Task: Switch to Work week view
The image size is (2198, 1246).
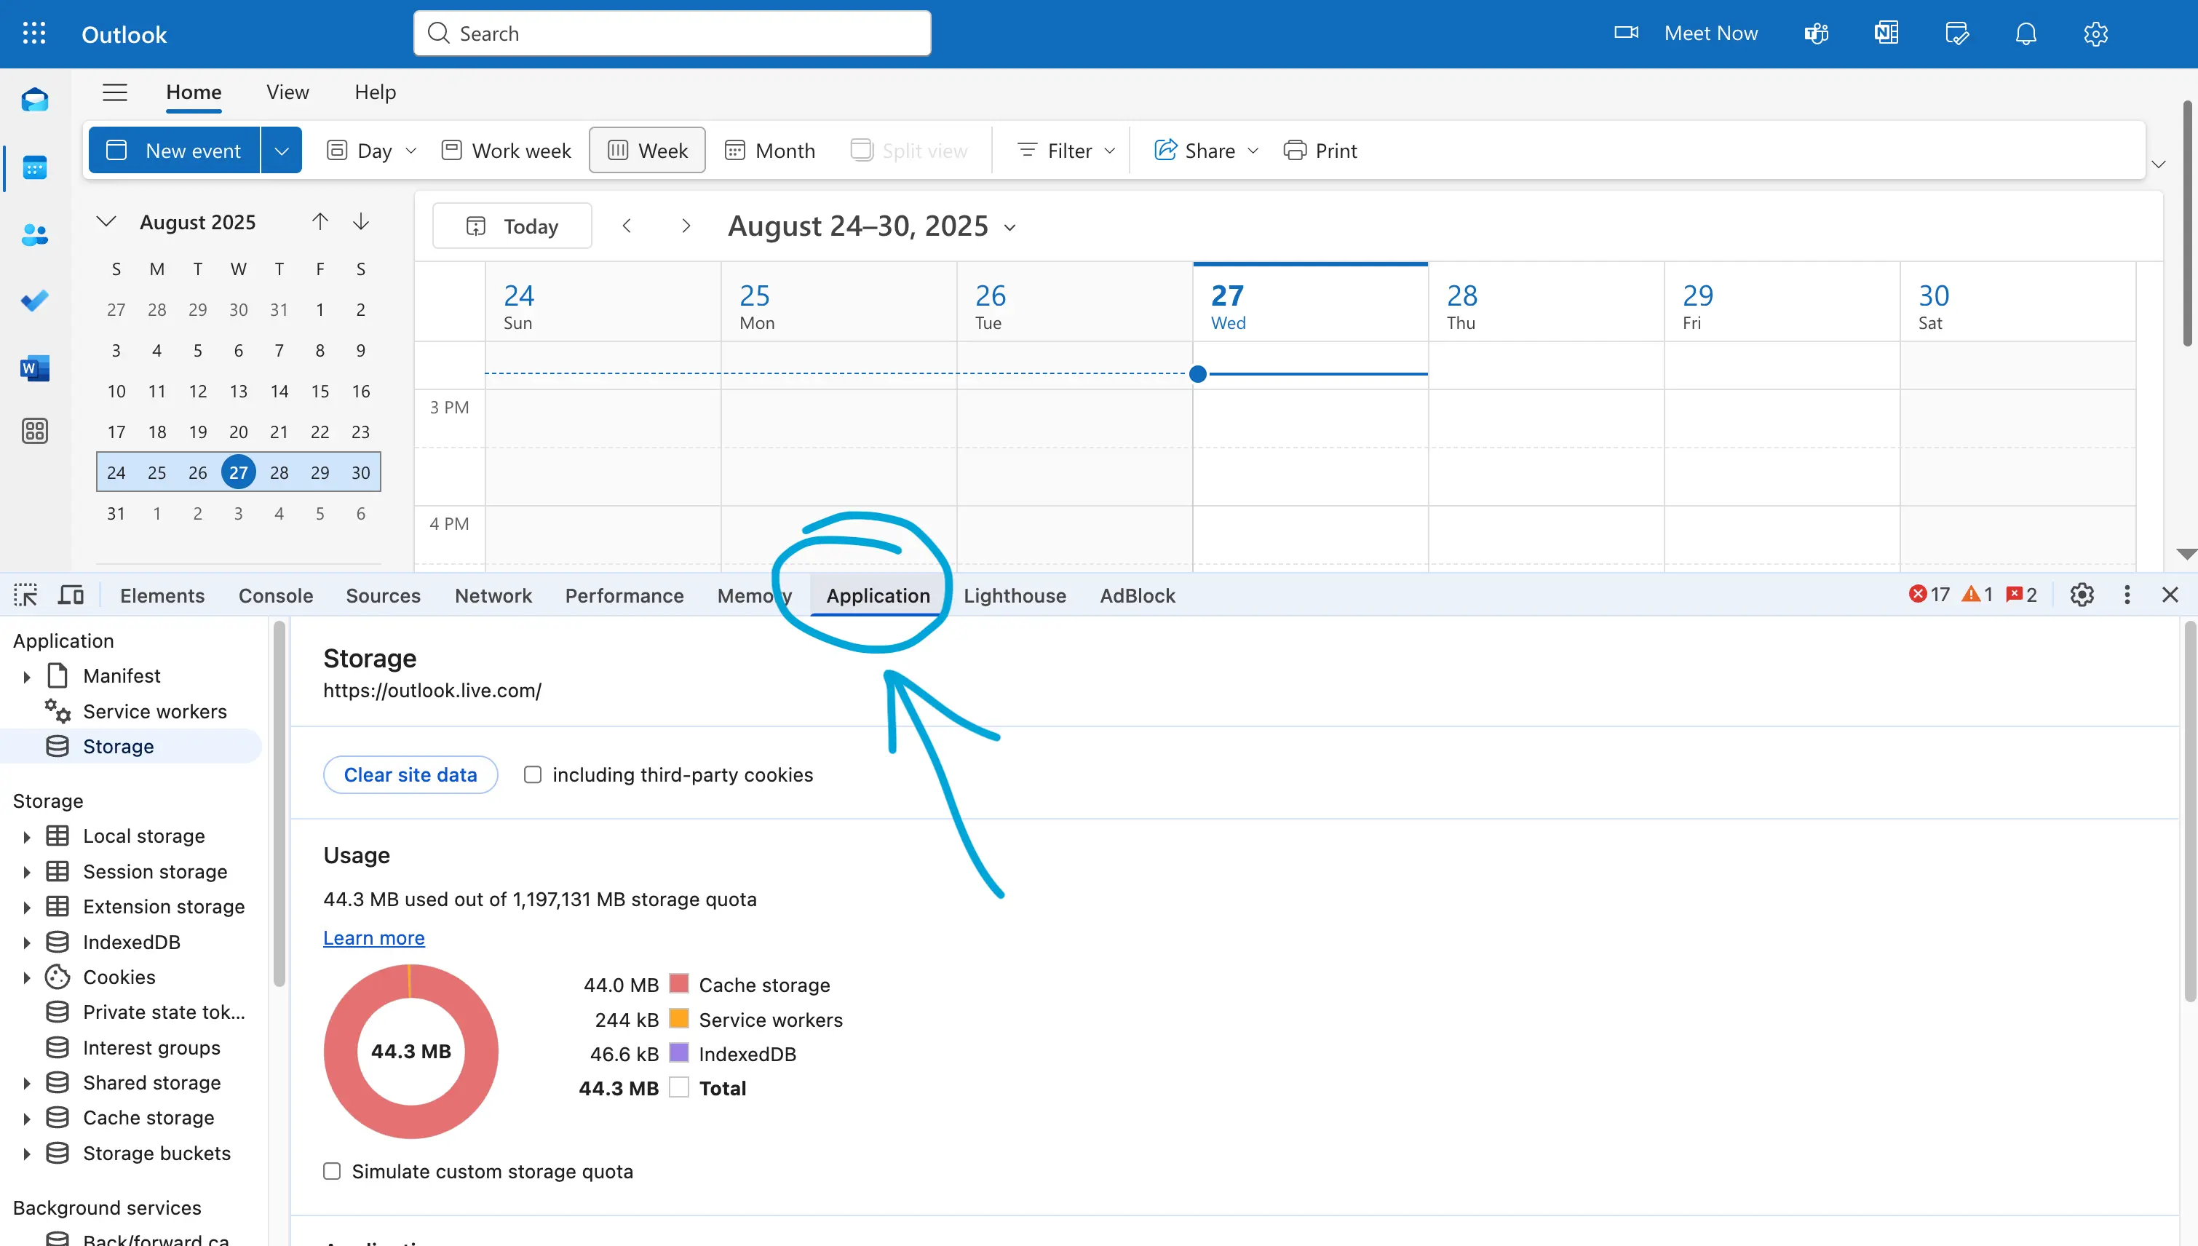Action: pos(507,151)
